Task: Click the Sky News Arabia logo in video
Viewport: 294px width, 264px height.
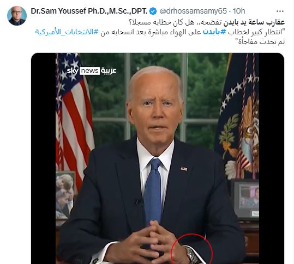Action: pos(92,71)
